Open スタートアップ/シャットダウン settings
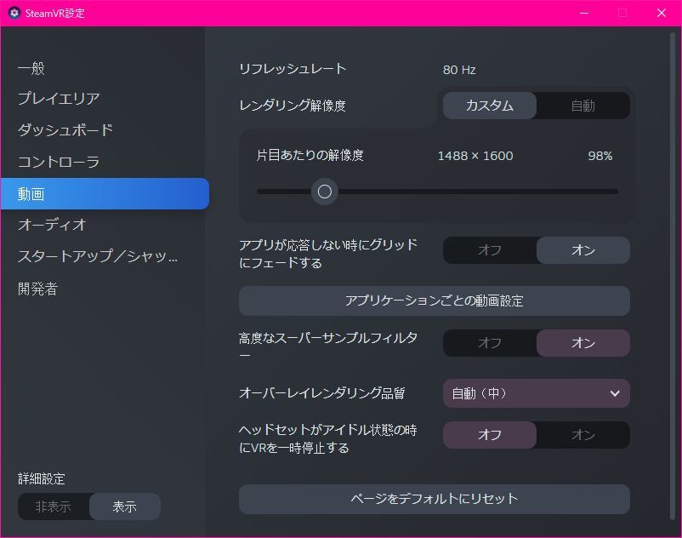 (98, 256)
